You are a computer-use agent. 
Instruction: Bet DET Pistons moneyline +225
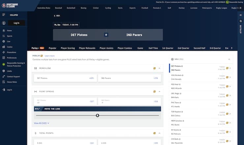65,78
